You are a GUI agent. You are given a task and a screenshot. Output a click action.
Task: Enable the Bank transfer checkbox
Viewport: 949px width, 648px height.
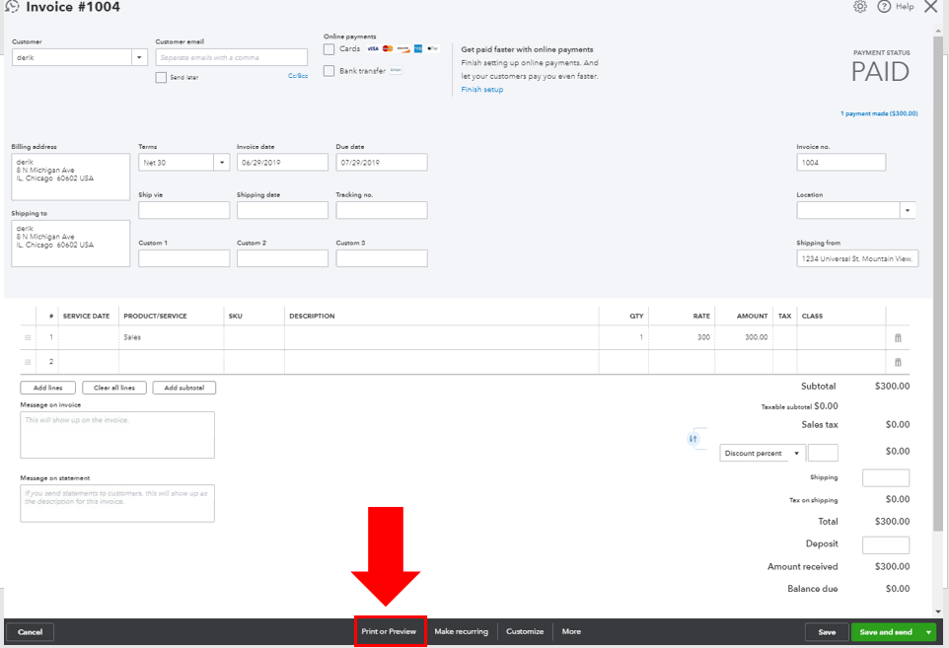[x=328, y=71]
